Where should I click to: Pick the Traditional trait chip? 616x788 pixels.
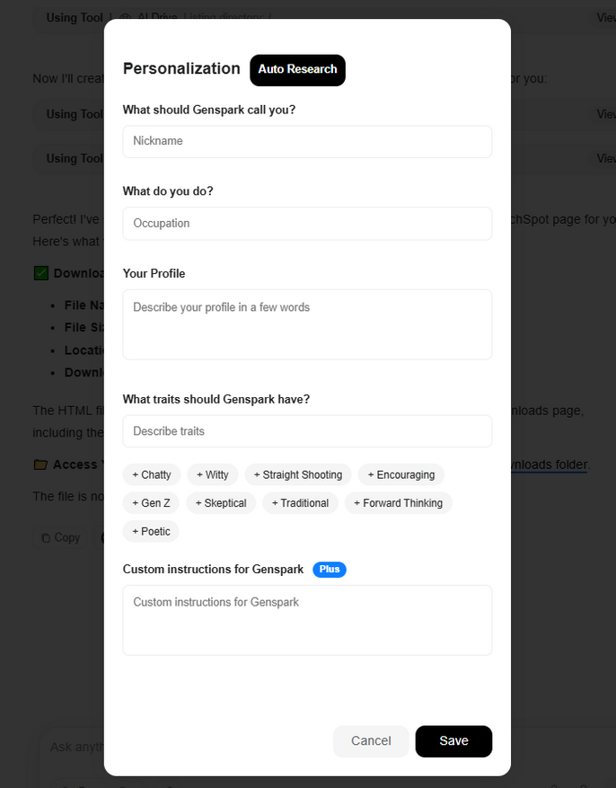point(300,503)
